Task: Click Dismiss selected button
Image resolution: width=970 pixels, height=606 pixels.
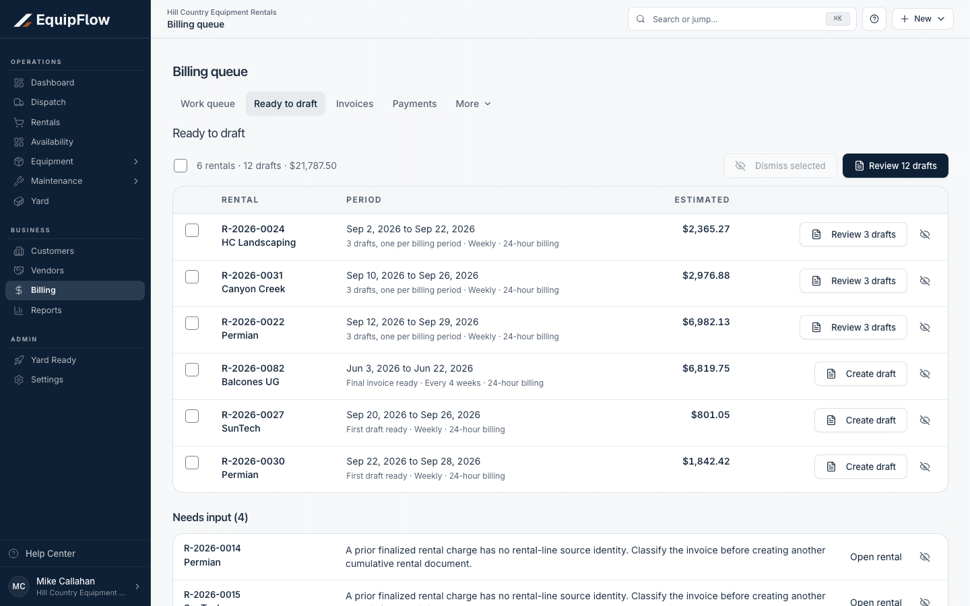Action: click(x=780, y=166)
